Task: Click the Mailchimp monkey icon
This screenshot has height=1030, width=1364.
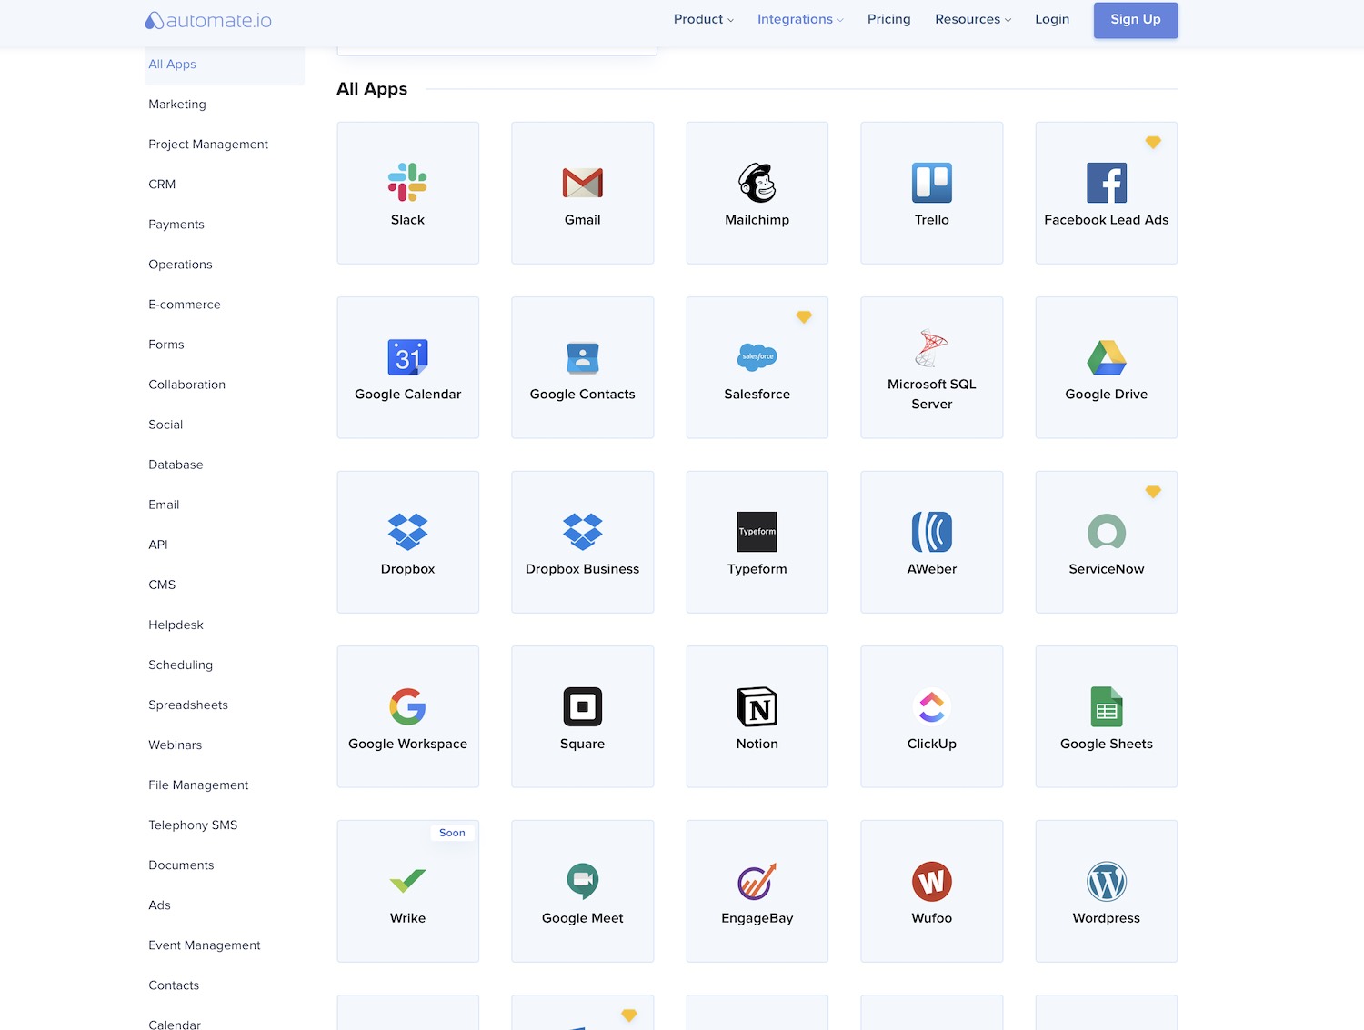Action: tap(757, 183)
